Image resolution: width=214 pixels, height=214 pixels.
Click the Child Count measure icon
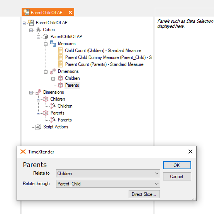pos(60,51)
